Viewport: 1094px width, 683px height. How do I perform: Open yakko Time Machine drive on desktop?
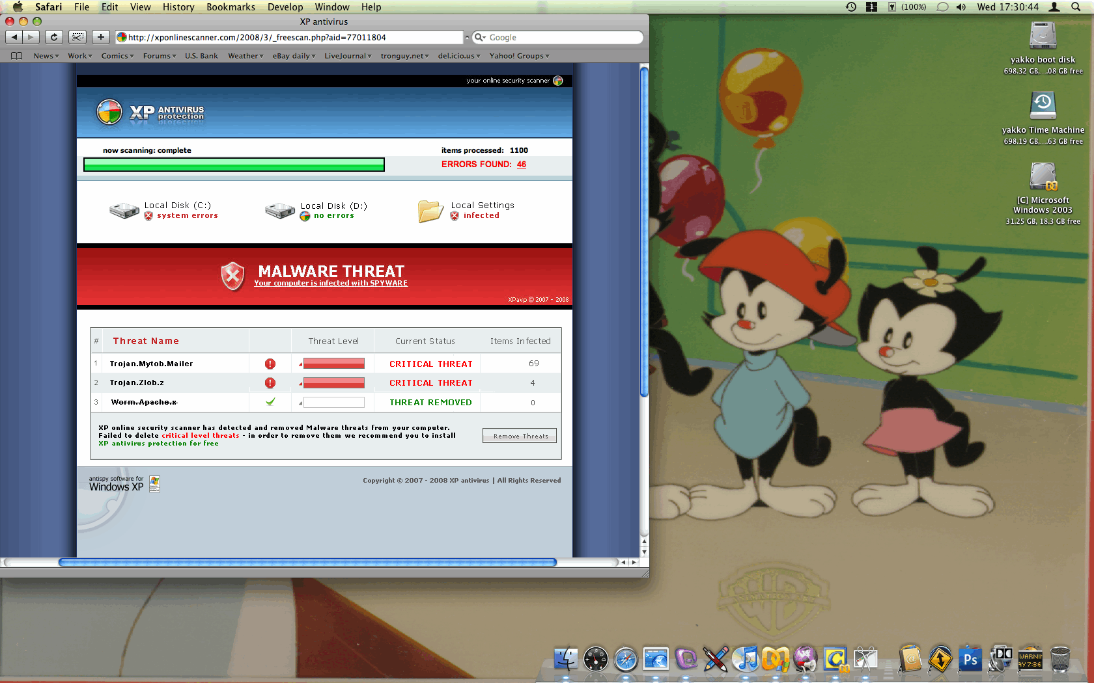tap(1043, 106)
